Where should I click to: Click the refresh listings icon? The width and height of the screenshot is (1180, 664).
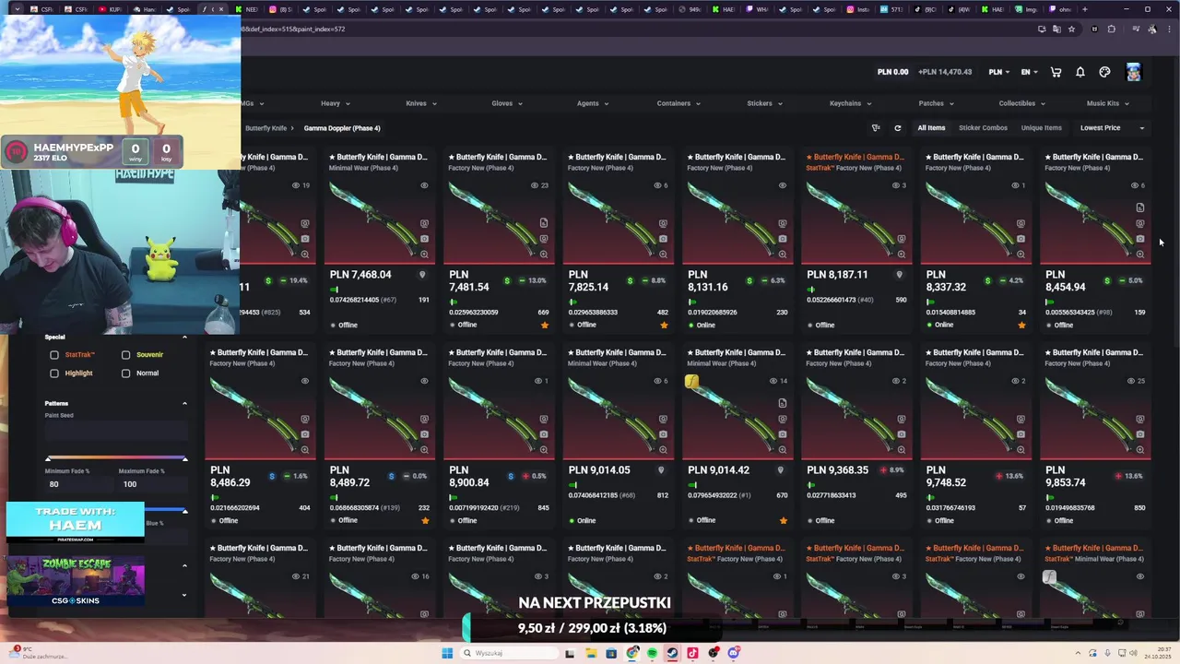pos(897,128)
